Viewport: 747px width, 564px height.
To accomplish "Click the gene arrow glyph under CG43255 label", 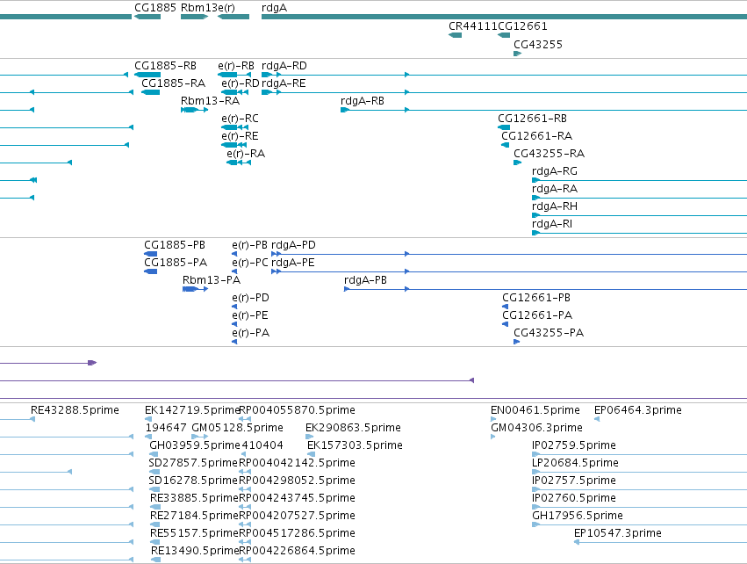I will [518, 54].
